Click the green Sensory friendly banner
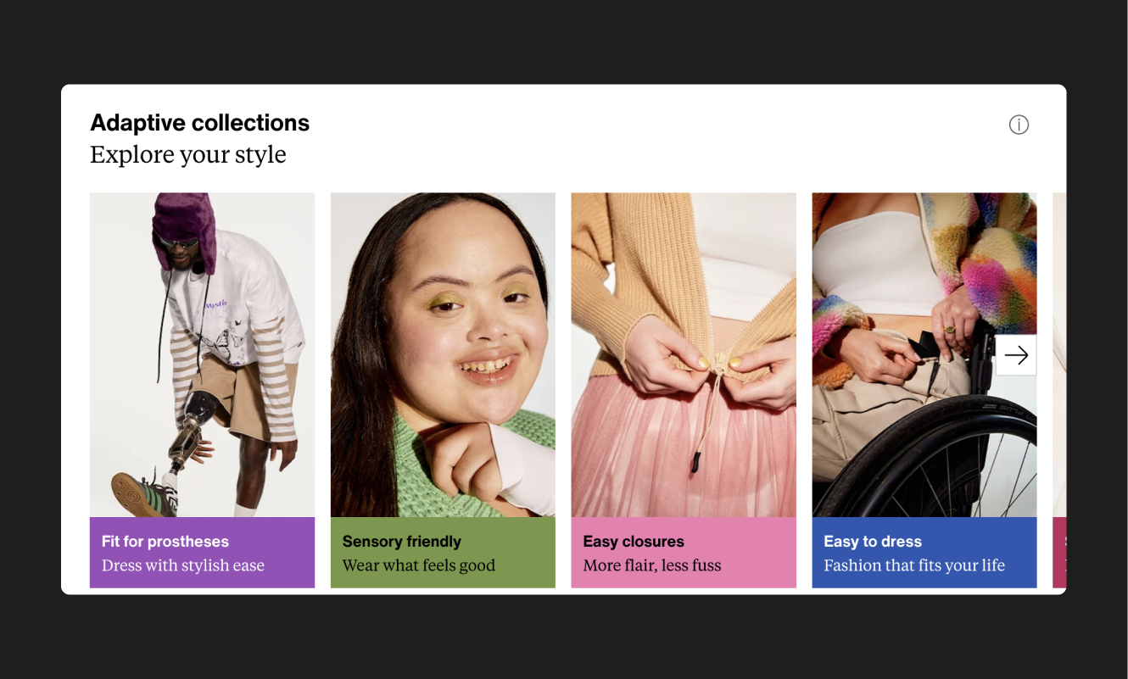This screenshot has height=679, width=1128. [443, 553]
